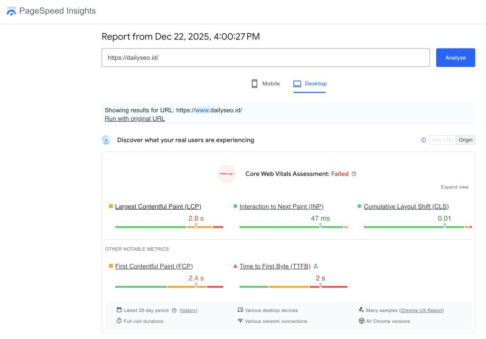This screenshot has height=339, width=486.
Task: Click the 0.01 CLS value
Action: tap(444, 218)
